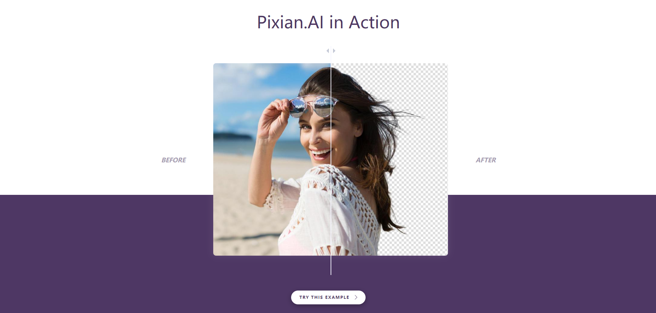The width and height of the screenshot is (656, 313).
Task: Click the BEFORE label
Action: tap(173, 160)
